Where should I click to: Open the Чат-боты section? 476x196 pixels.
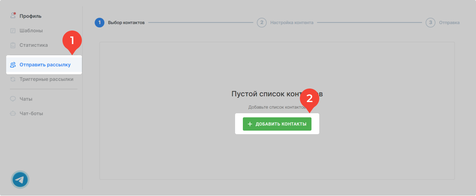click(x=31, y=114)
